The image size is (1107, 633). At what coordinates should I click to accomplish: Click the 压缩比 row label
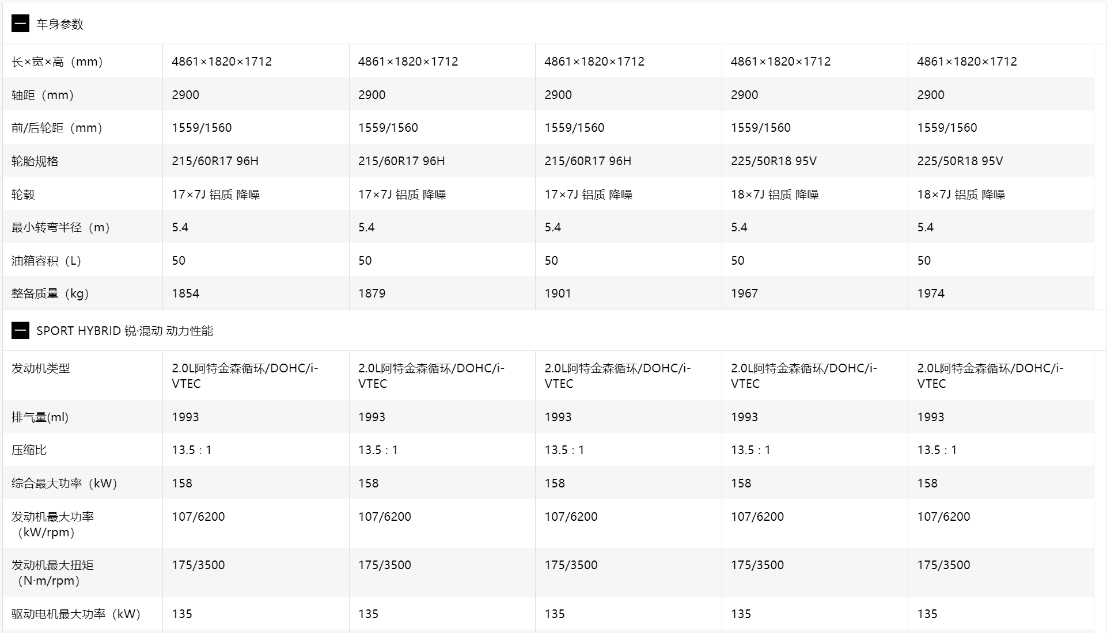coord(29,450)
